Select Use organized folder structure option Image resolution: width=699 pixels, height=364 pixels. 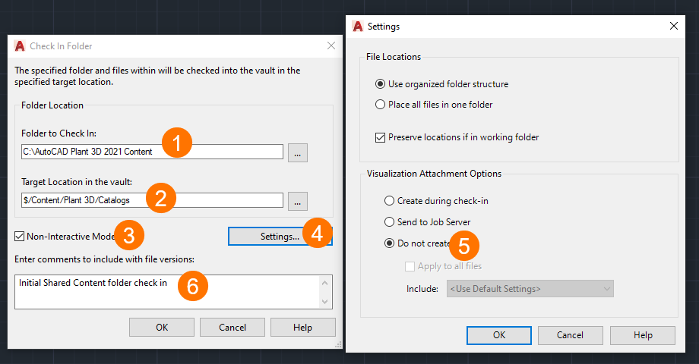click(x=381, y=84)
